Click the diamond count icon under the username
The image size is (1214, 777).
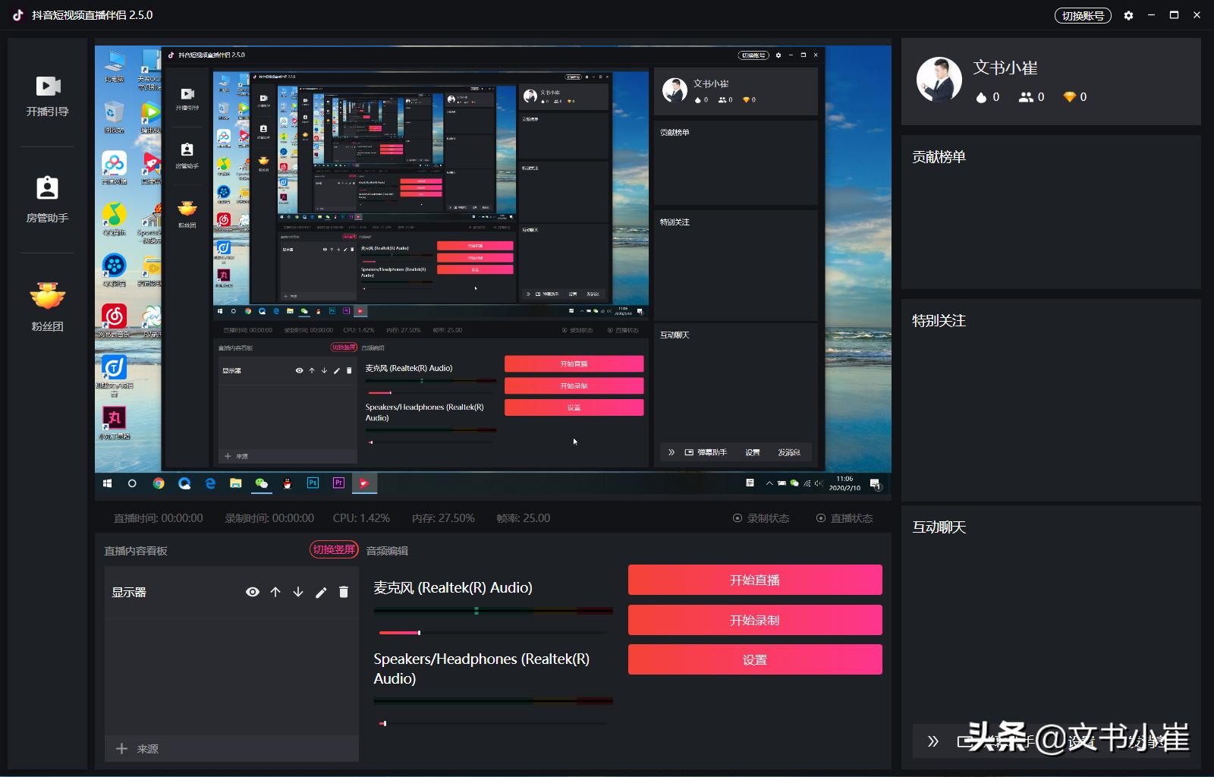click(1070, 97)
